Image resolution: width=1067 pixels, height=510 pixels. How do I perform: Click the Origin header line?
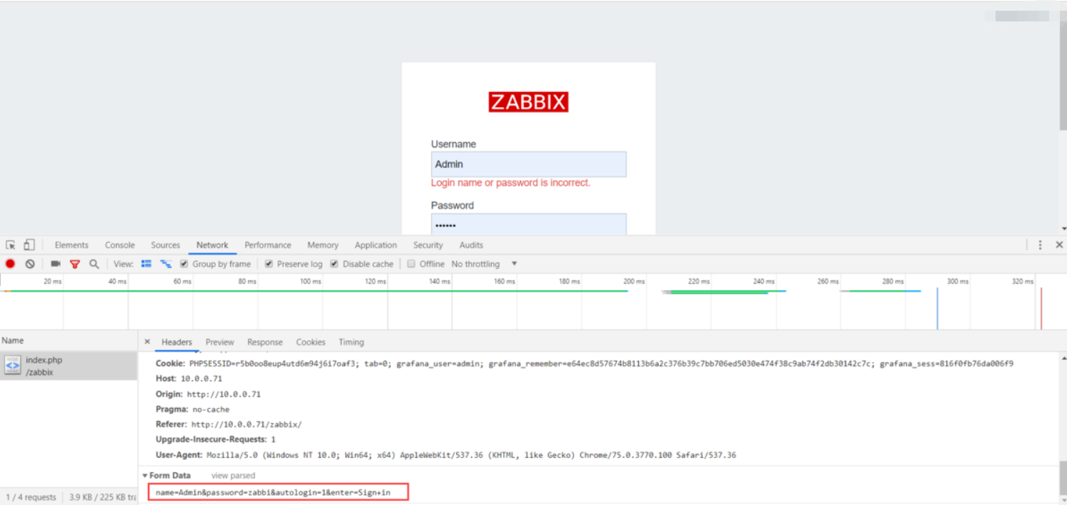(208, 394)
